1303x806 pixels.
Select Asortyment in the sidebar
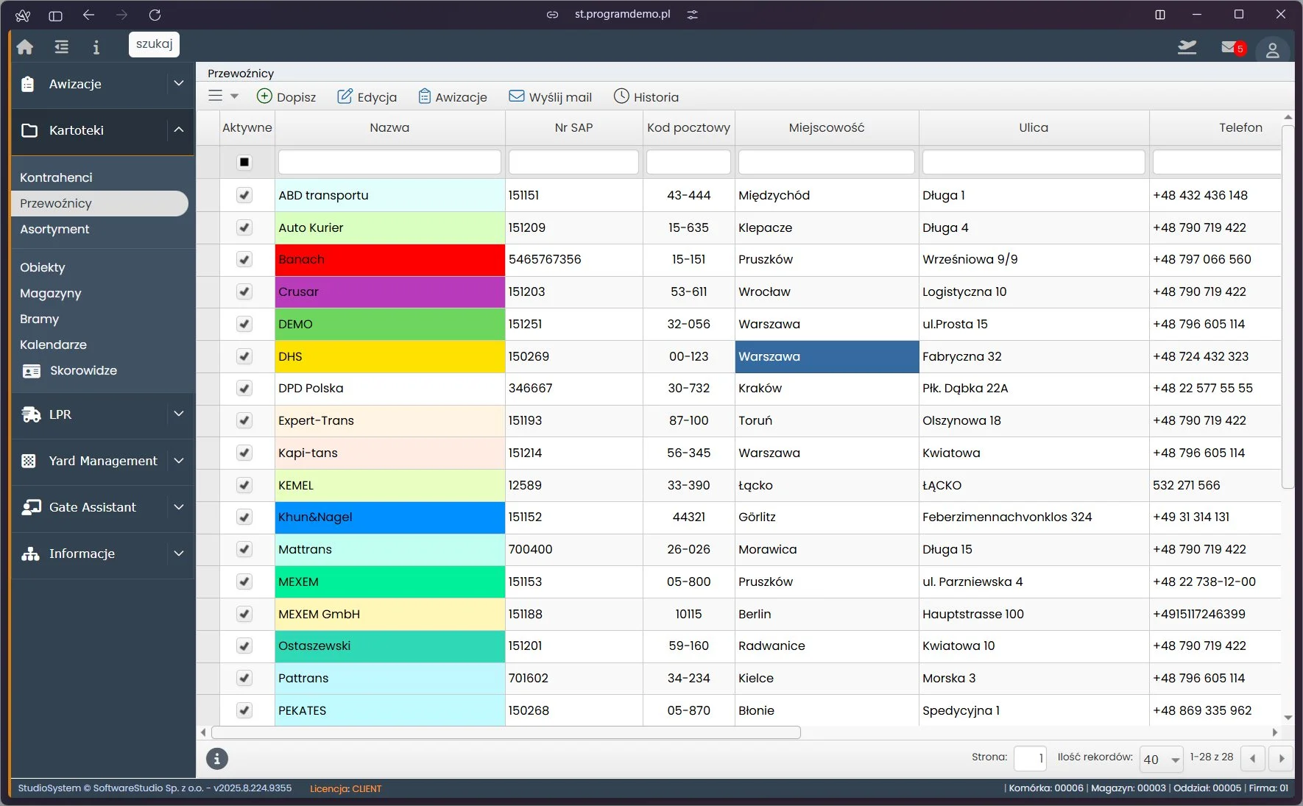[x=54, y=229]
